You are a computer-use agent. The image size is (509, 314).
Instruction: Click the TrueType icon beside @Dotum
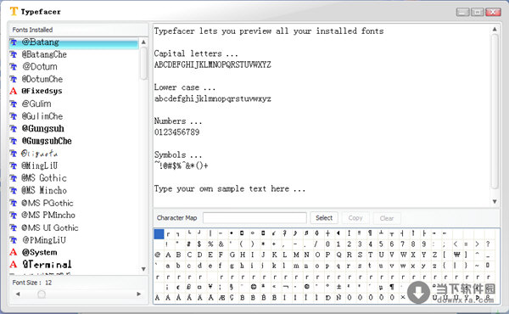[14, 67]
